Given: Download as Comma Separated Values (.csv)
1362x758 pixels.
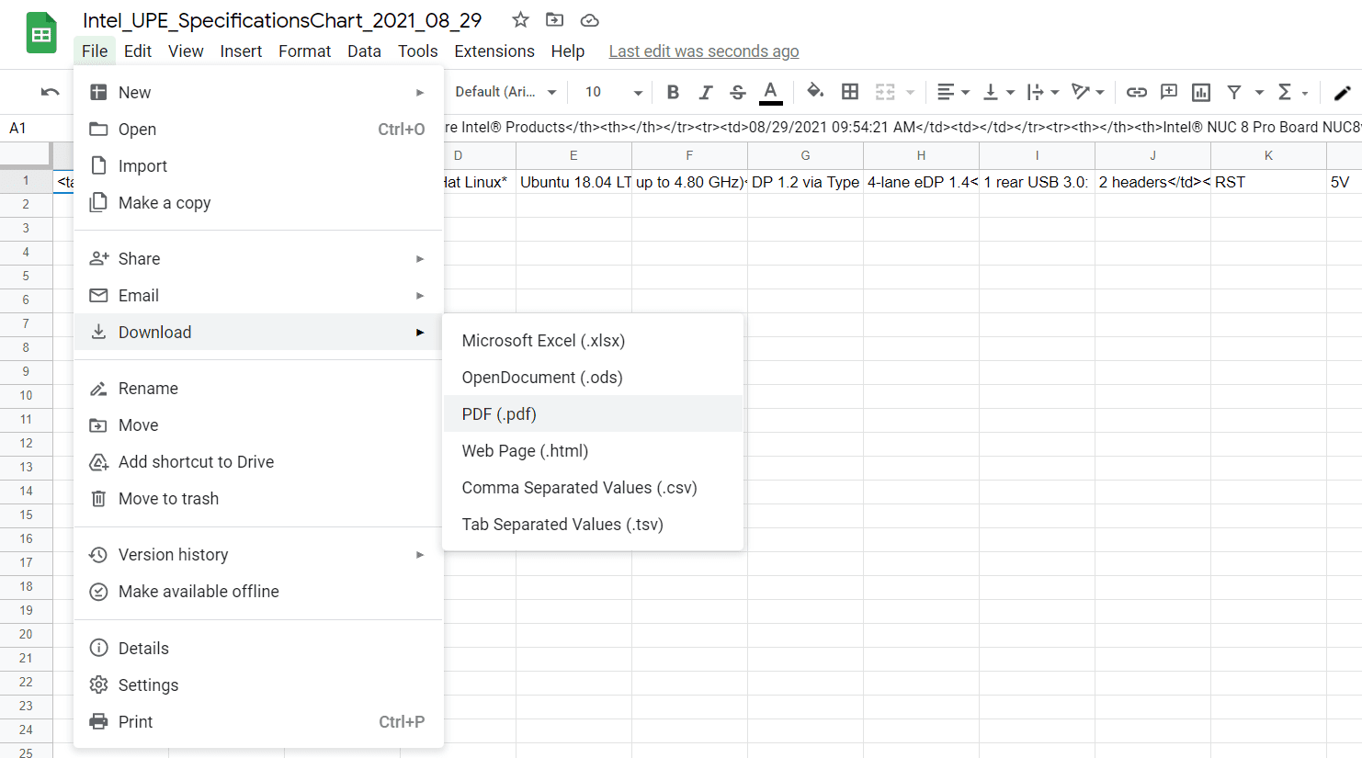Looking at the screenshot, I should tap(593, 487).
